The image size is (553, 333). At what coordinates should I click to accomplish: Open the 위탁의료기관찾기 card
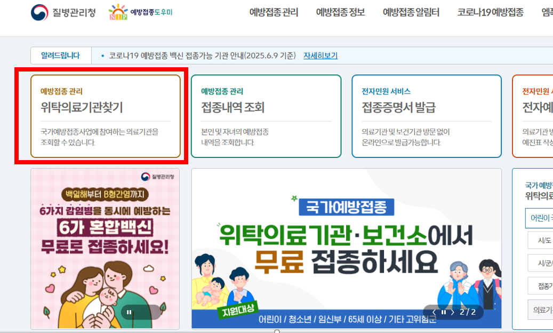click(106, 116)
